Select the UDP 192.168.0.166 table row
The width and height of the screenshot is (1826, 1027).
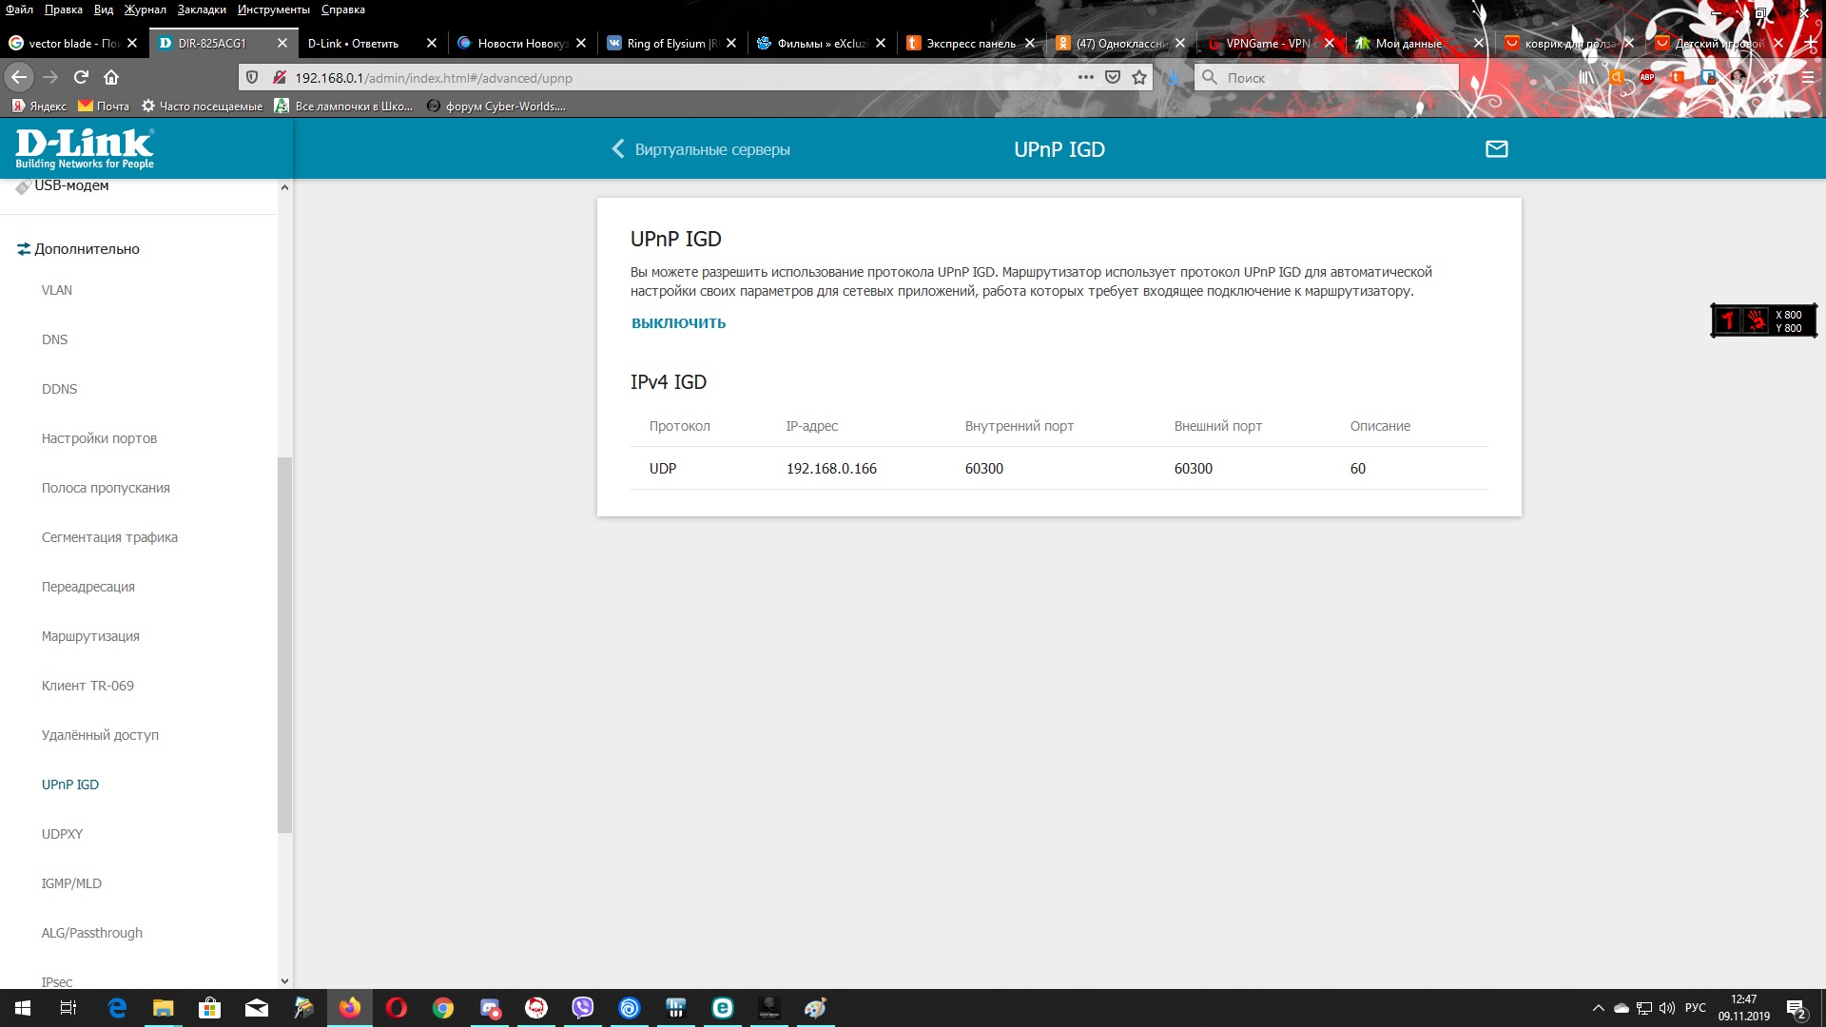pos(1058,468)
